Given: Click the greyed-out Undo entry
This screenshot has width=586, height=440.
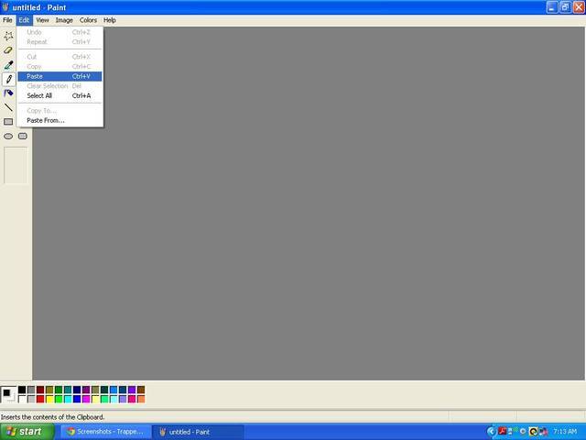Looking at the screenshot, I should [x=60, y=32].
